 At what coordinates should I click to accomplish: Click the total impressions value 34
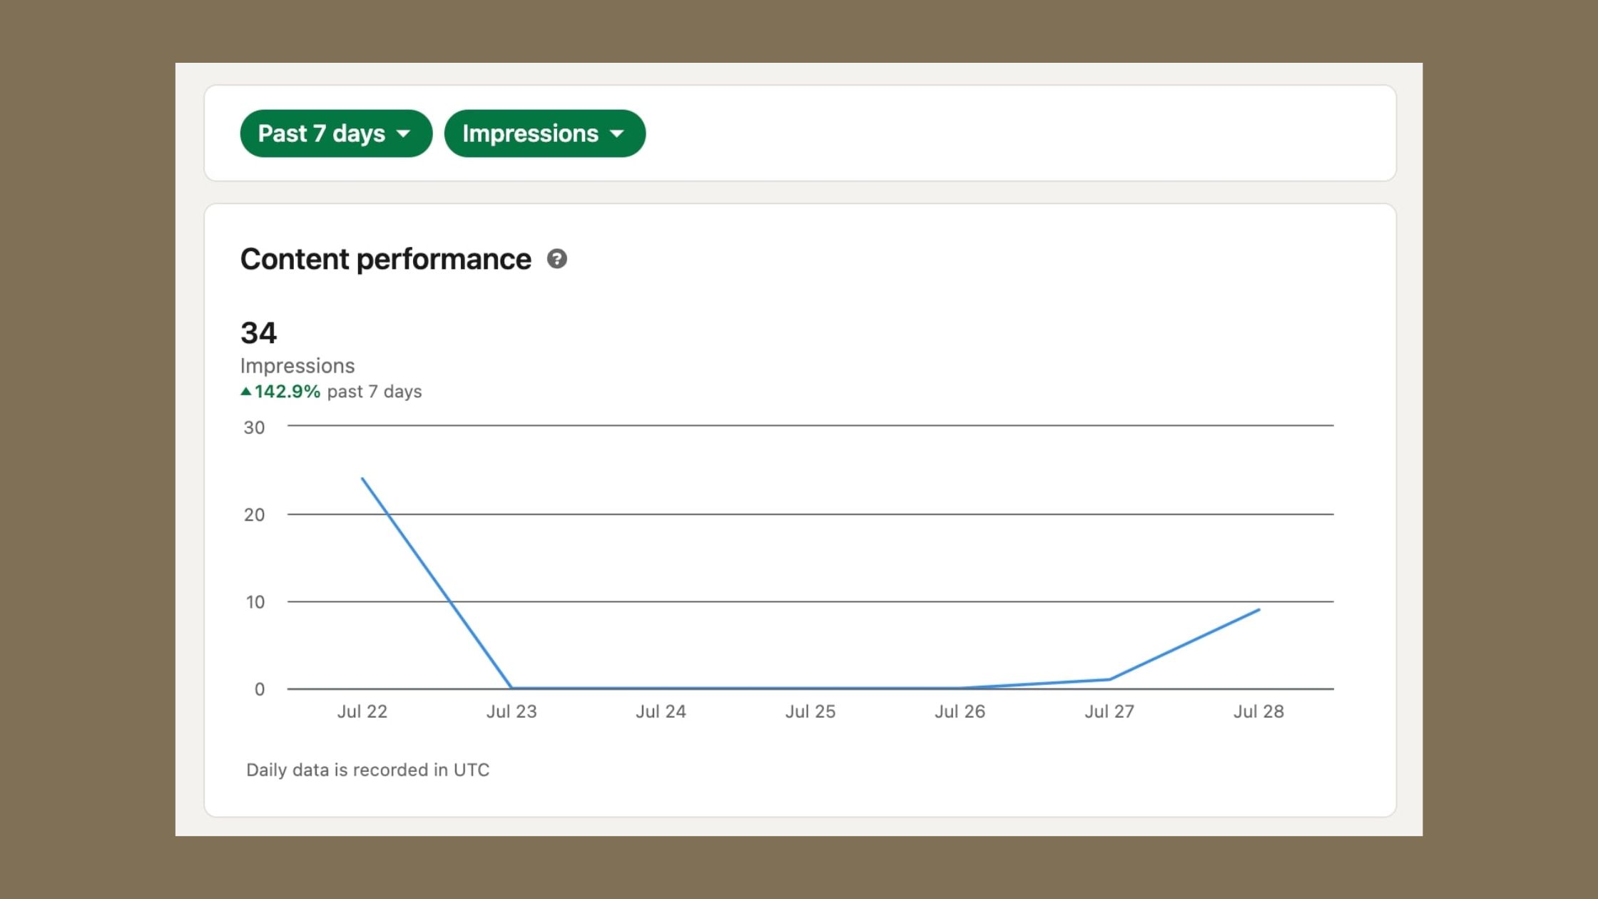(259, 332)
